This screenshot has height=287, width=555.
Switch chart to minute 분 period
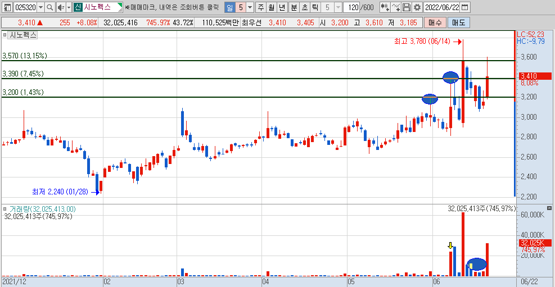pos(294,7)
